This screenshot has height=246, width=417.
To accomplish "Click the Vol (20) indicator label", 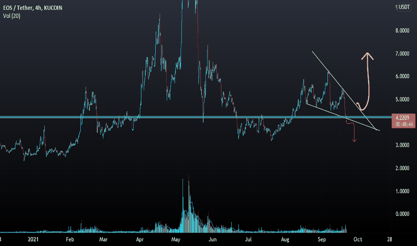I will (x=12, y=16).
